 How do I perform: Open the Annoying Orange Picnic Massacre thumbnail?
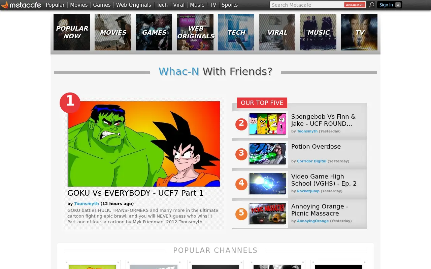[267, 214]
